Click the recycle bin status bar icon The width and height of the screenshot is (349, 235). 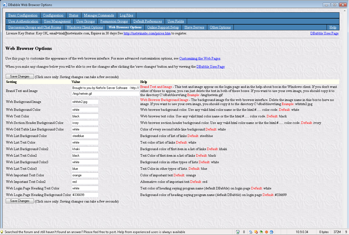(238, 232)
